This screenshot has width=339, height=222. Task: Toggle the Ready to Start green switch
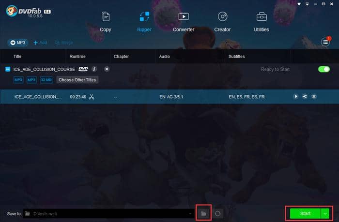click(324, 69)
